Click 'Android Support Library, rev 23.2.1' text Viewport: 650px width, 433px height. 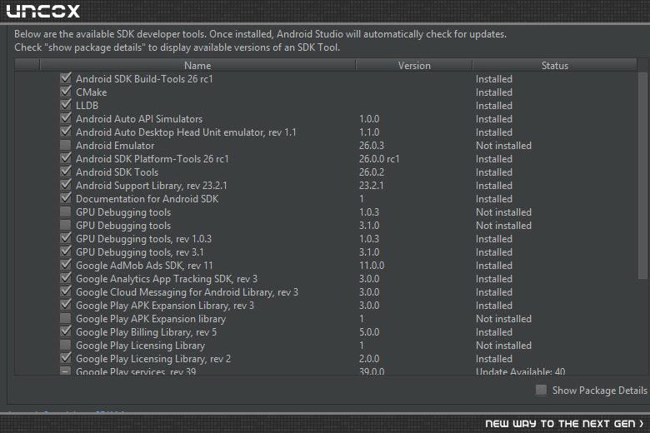coord(152,186)
